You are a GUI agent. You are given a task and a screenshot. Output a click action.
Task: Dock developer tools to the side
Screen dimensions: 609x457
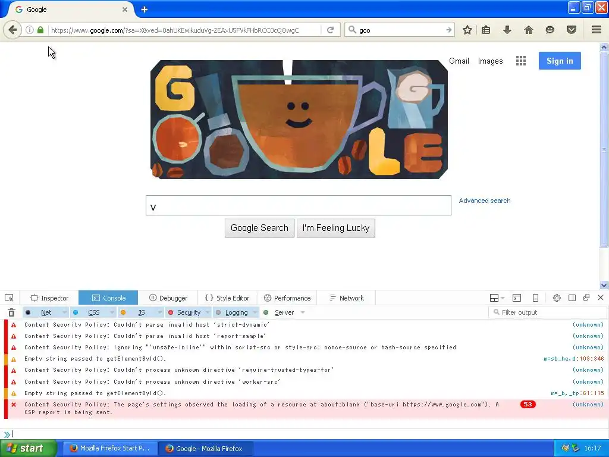[x=572, y=298]
